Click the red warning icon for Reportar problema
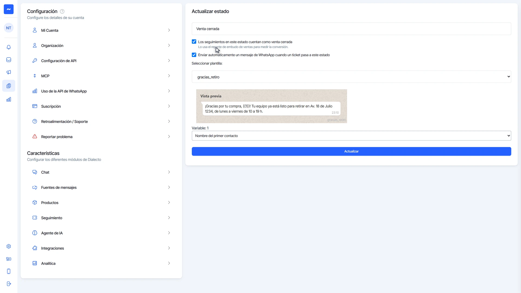The width and height of the screenshot is (521, 293). [35, 136]
